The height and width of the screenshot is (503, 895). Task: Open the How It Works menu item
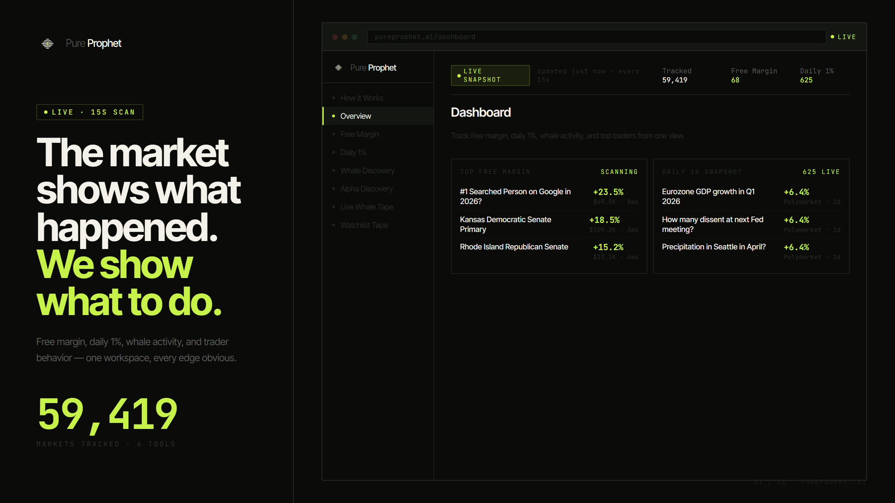tap(362, 98)
